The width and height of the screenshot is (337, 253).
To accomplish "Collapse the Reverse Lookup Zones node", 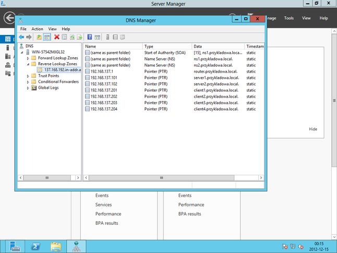I will click(x=28, y=64).
